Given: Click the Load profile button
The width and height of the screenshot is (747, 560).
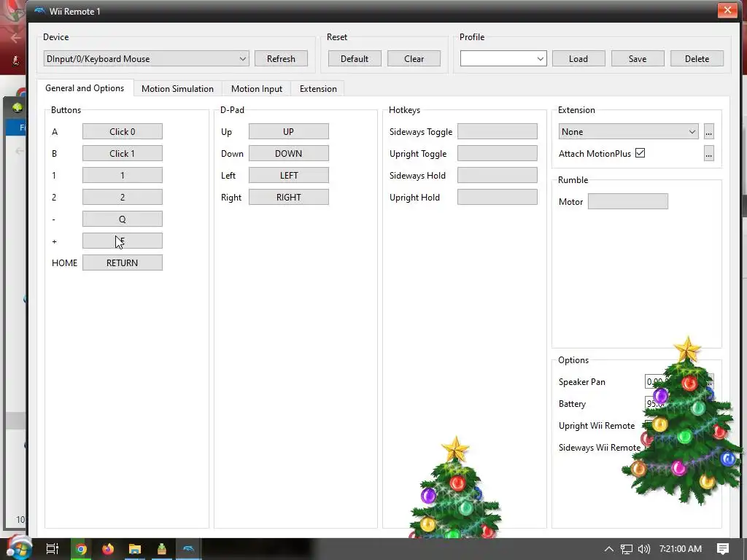Looking at the screenshot, I should tap(578, 58).
